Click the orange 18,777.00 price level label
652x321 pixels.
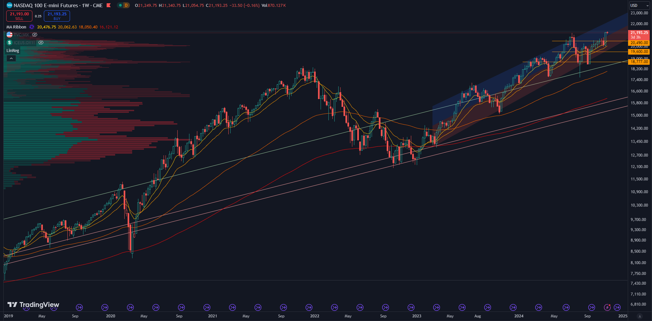pyautogui.click(x=639, y=62)
